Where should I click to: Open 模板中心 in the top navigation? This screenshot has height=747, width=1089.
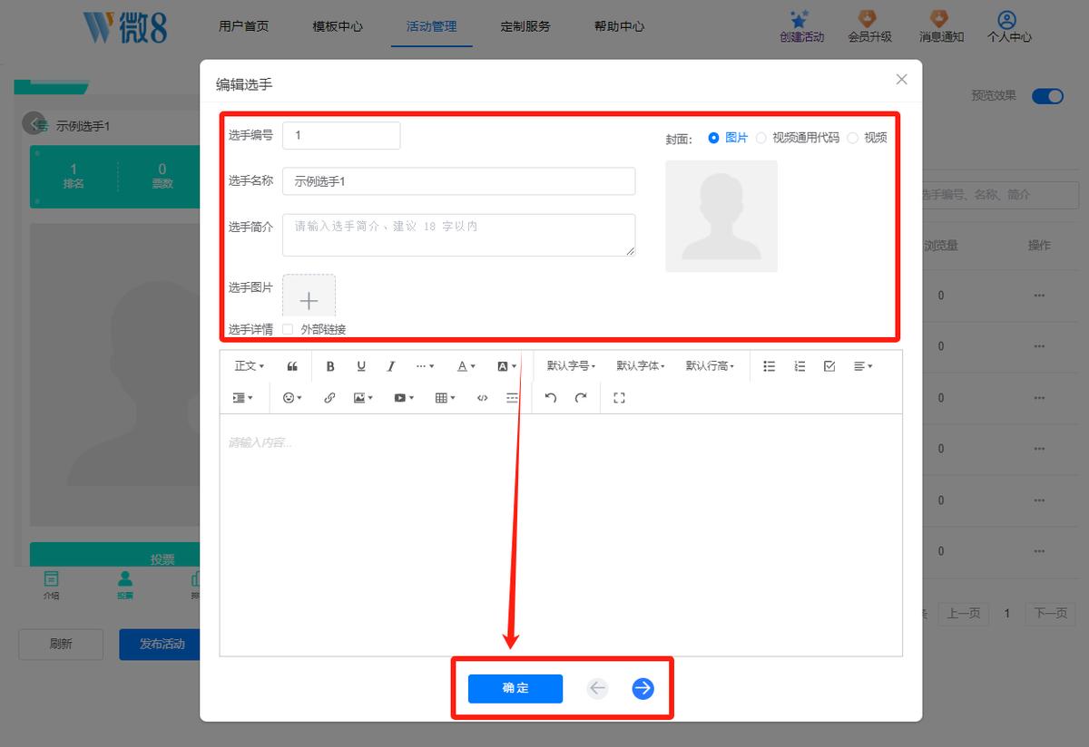338,26
